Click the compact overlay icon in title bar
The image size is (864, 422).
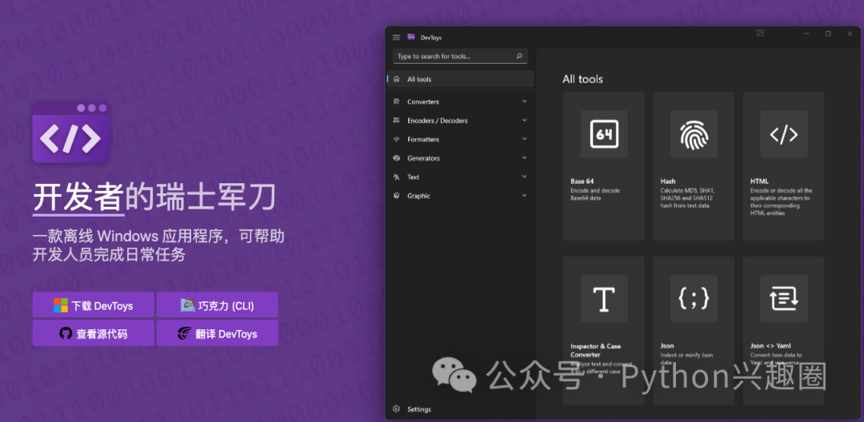760,34
